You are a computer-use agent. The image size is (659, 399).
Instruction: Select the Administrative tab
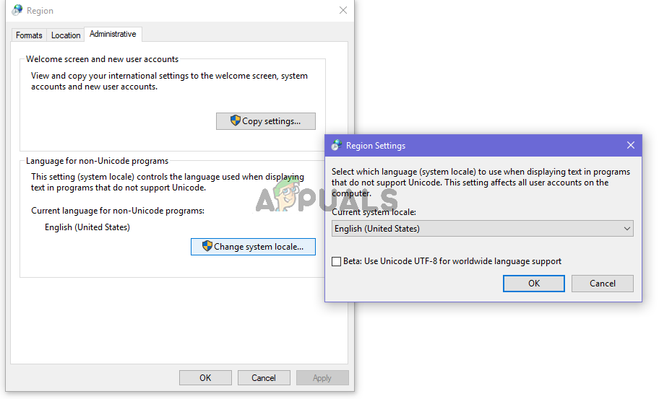[113, 34]
